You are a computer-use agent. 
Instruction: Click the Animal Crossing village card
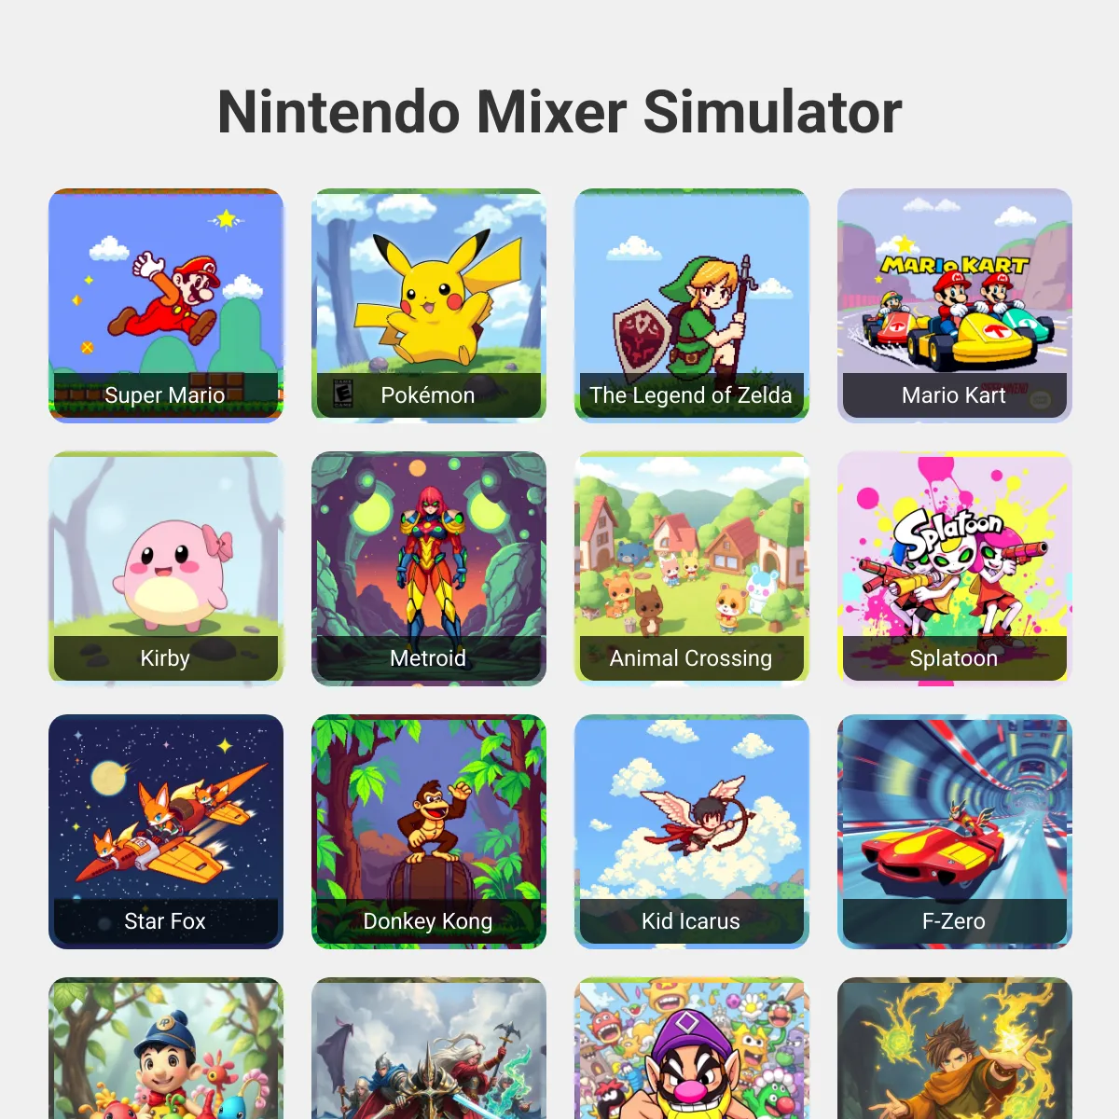[692, 569]
